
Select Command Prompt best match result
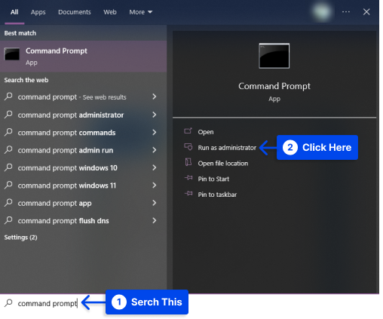click(x=83, y=57)
